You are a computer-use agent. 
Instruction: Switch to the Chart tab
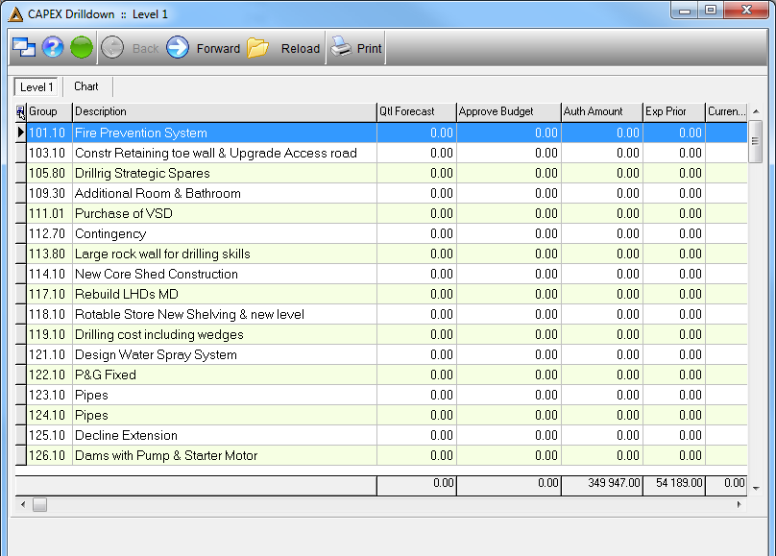pyautogui.click(x=86, y=86)
